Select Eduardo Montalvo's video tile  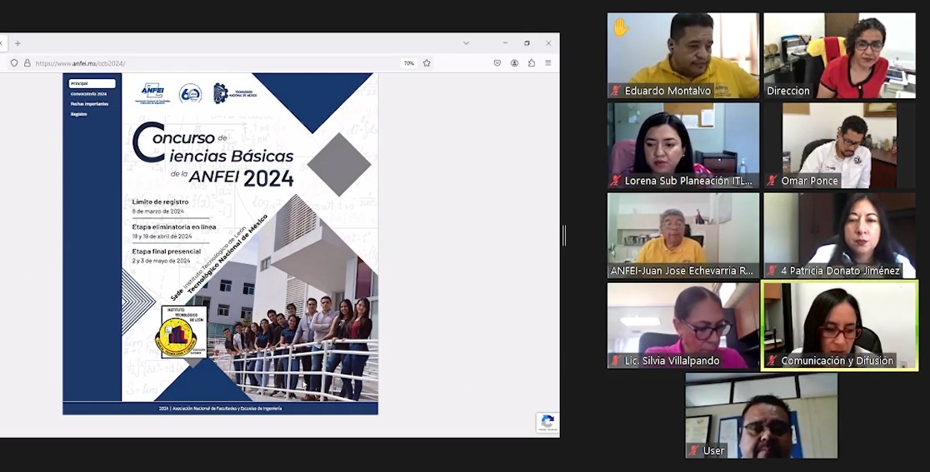tap(683, 55)
